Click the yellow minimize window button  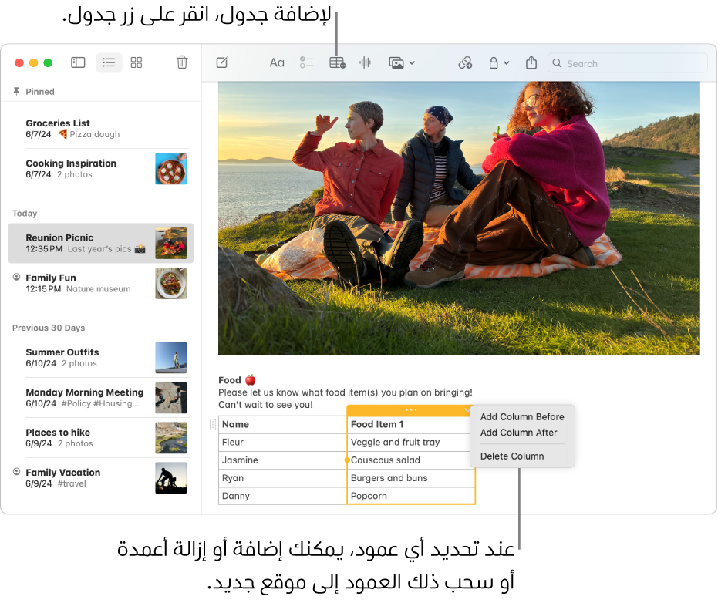click(x=33, y=62)
